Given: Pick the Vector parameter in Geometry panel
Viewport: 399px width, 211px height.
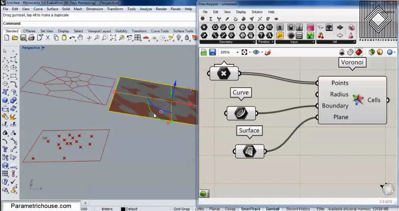Looking at the screenshot, I should click(204, 35).
